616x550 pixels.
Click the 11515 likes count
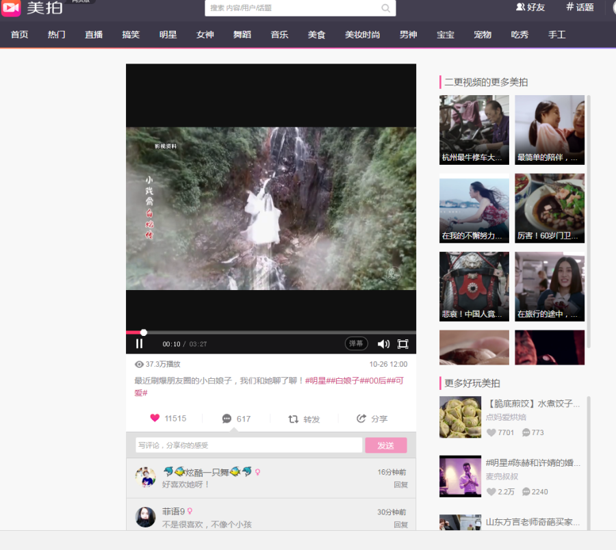175,419
